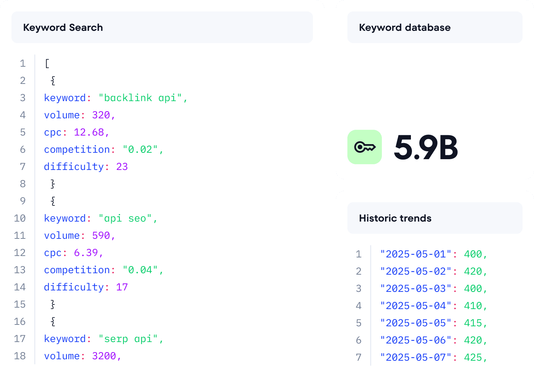Click the competition value "0.02"
Viewport: 534px width, 370px height.
(x=140, y=150)
